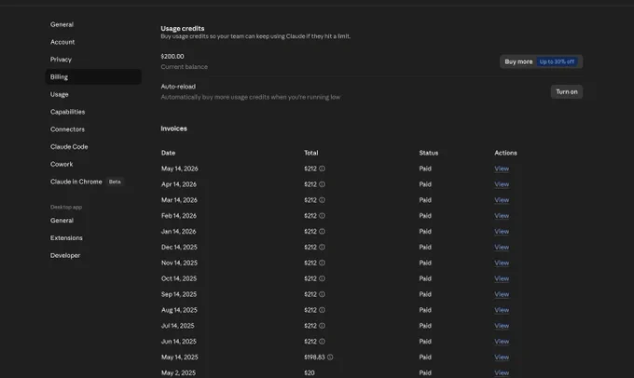Click the Invoices heading
This screenshot has width=634, height=378.
173,128
